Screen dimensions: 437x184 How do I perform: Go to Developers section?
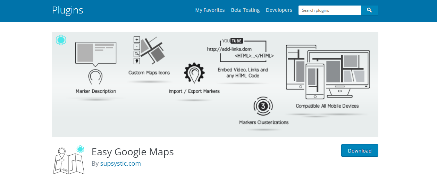279,10
